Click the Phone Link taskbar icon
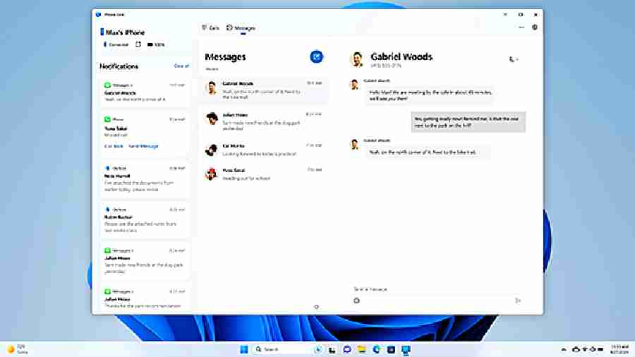 [406, 349]
